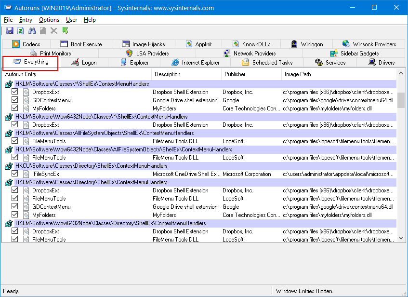The image size is (408, 297).
Task: Click the Sidebar Gadgets tab's icon
Action: coord(334,53)
